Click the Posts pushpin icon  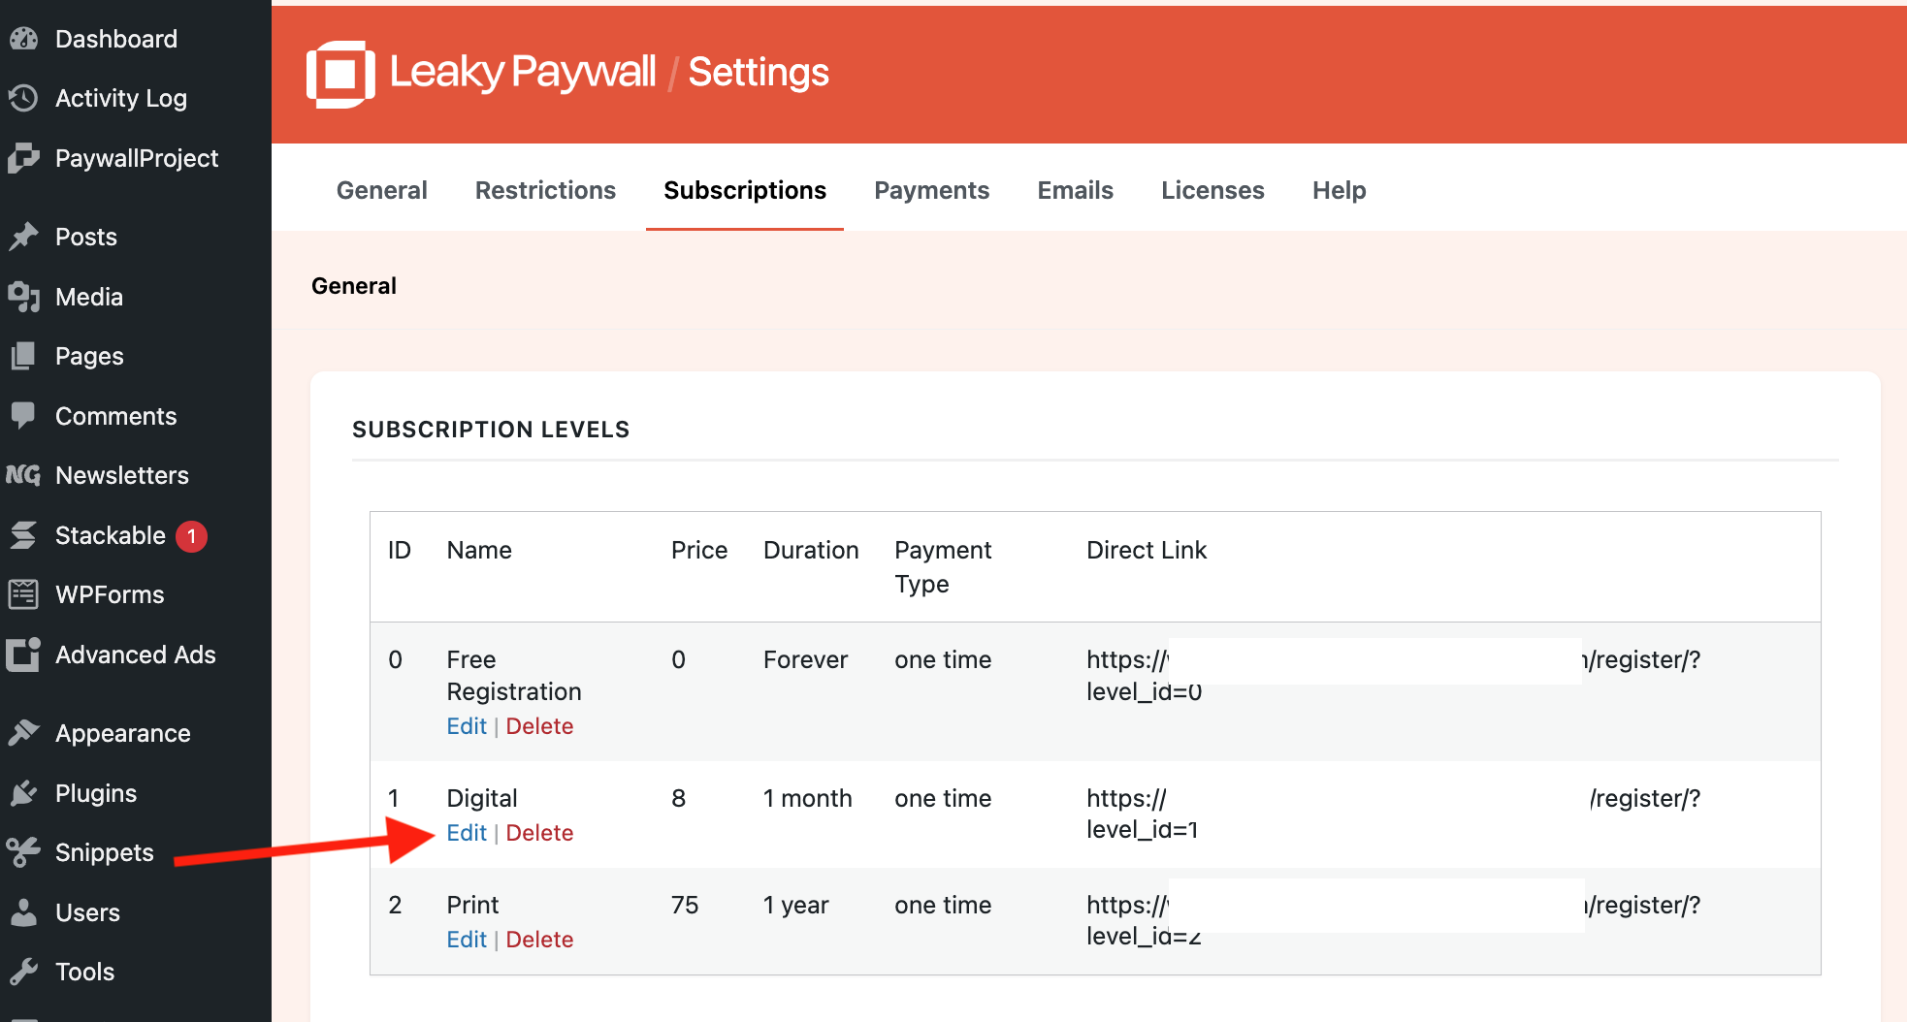tap(23, 237)
